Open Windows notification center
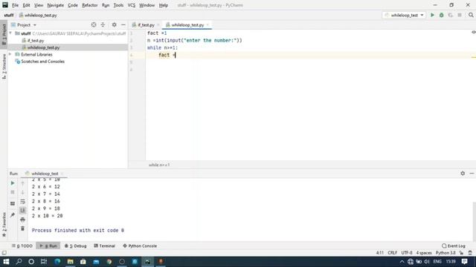Image resolution: width=476 pixels, height=267 pixels. pyautogui.click(x=464, y=262)
